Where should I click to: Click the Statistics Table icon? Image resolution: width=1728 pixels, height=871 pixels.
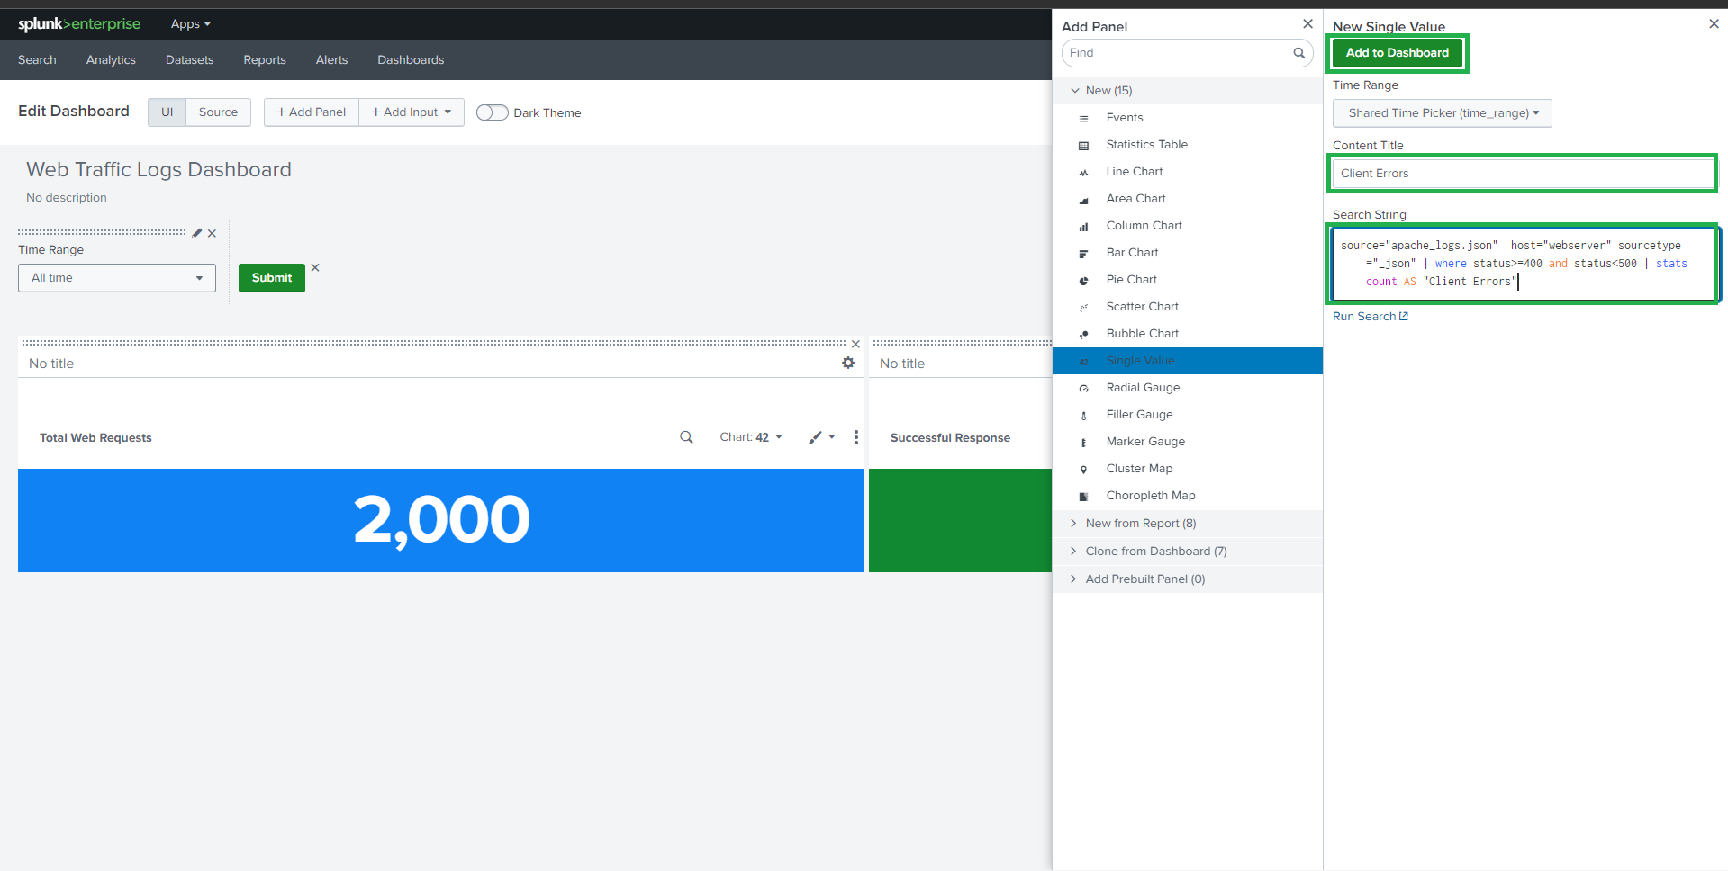pyautogui.click(x=1083, y=145)
